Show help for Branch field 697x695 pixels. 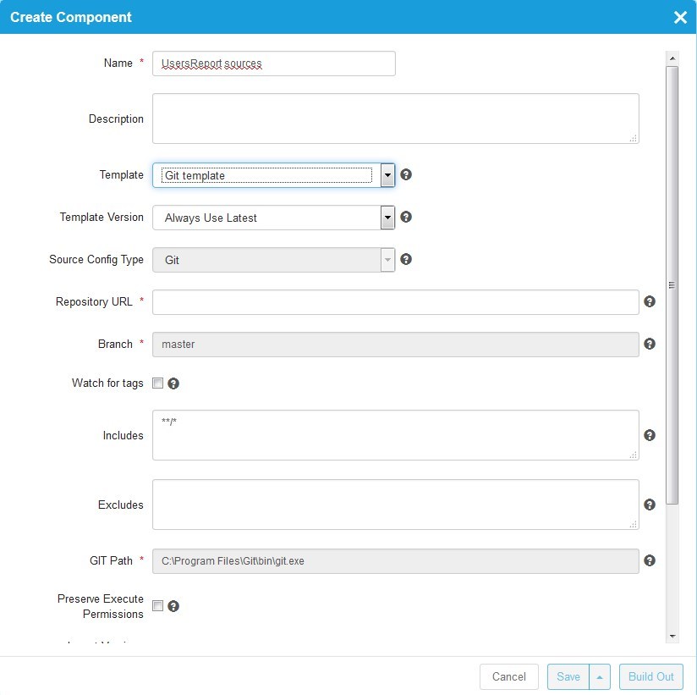650,344
